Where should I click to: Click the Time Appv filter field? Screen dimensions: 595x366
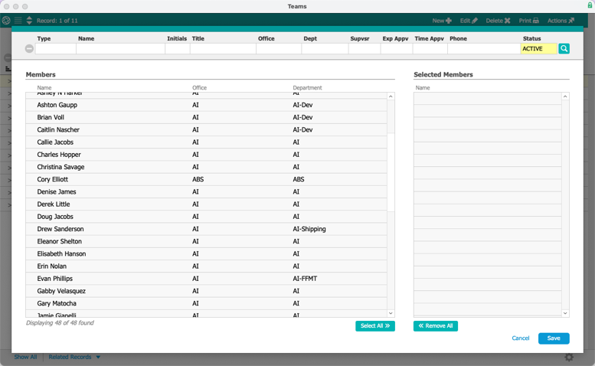pos(430,48)
